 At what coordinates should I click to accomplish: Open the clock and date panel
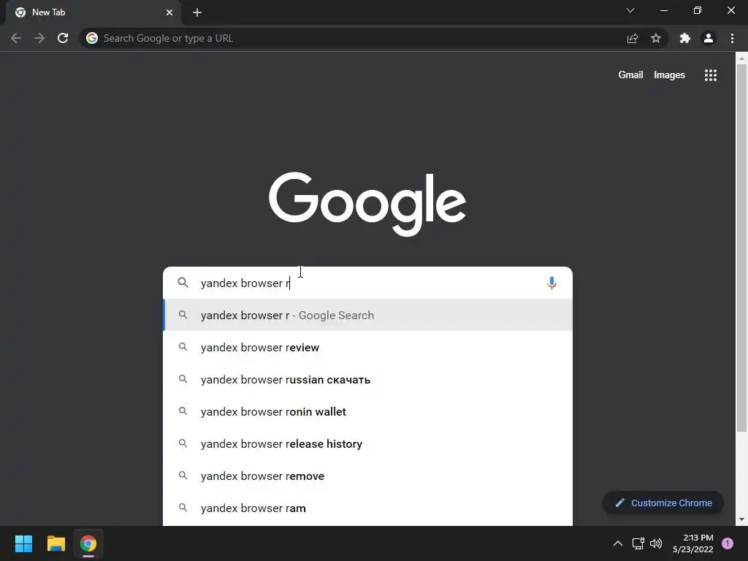pyautogui.click(x=693, y=543)
